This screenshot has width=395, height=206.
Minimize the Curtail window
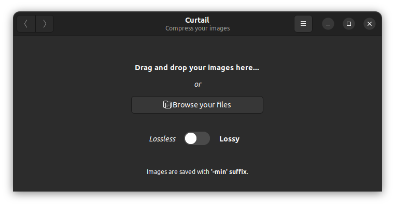328,24
